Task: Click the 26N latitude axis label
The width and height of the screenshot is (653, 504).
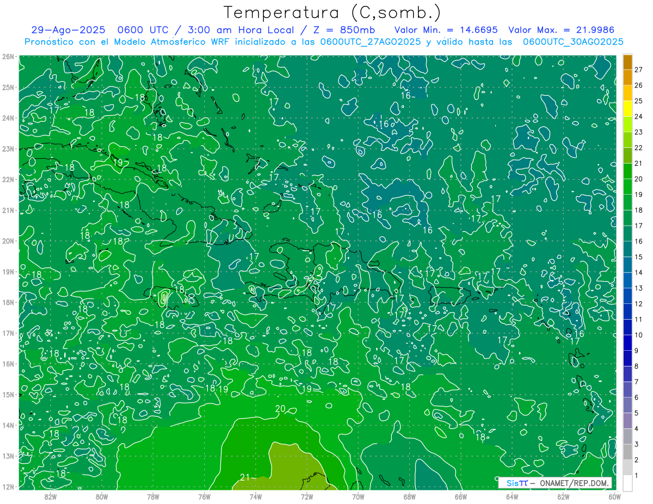Action: tap(8, 57)
